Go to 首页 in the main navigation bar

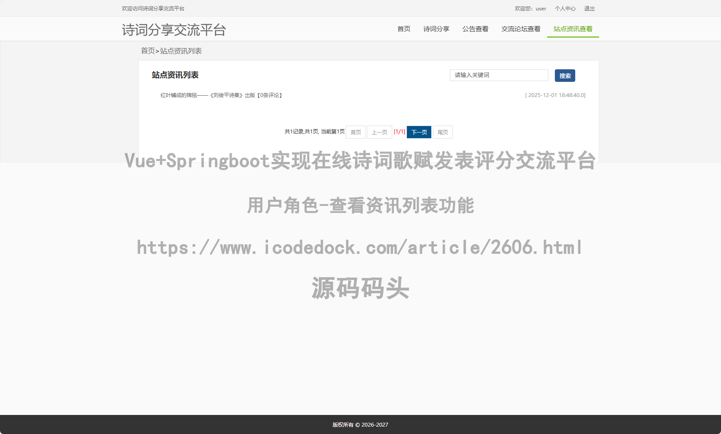tap(403, 29)
